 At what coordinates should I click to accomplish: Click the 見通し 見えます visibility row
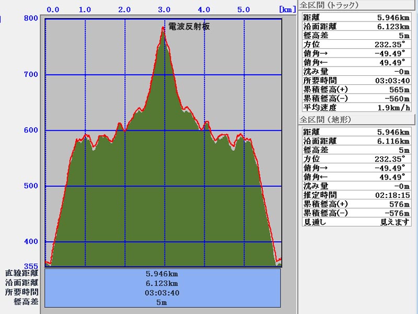coord(356,221)
